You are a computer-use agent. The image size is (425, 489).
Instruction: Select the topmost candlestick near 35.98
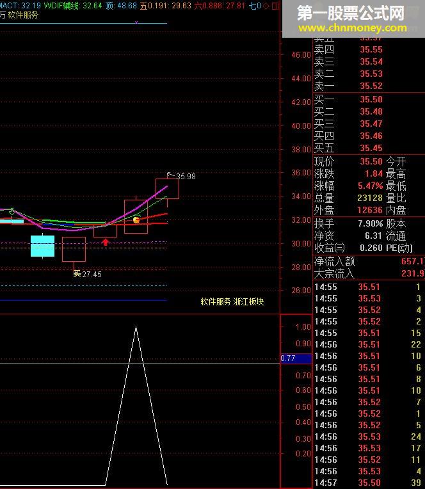(168, 189)
